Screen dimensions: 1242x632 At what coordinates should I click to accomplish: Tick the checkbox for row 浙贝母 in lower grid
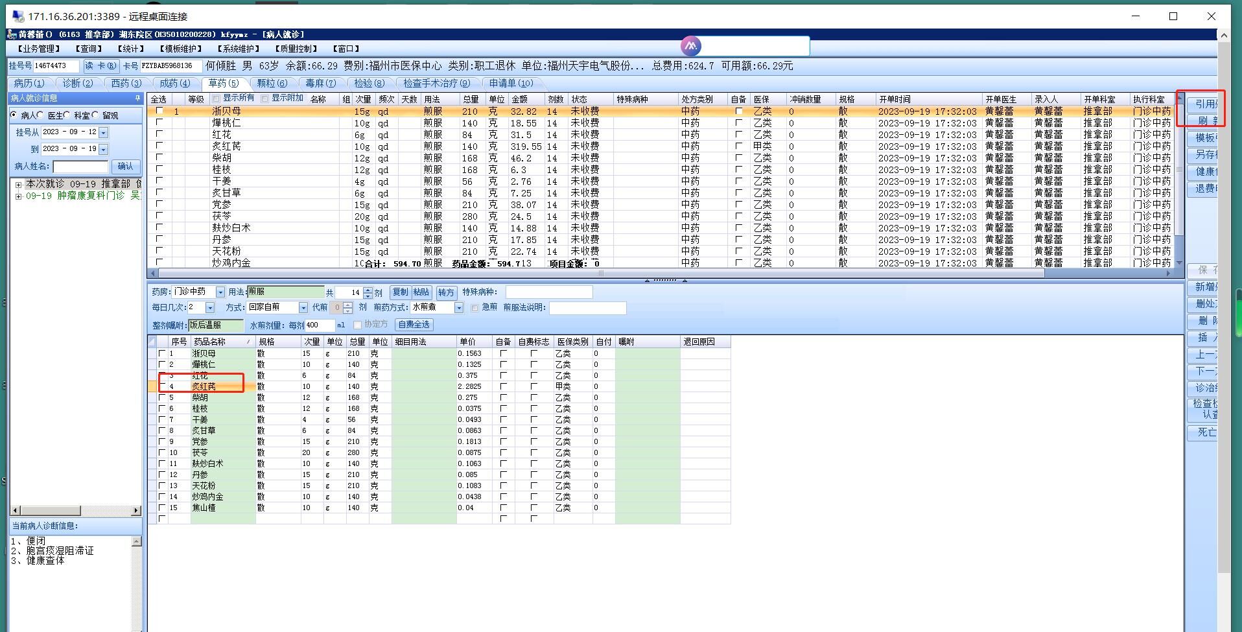tap(162, 353)
